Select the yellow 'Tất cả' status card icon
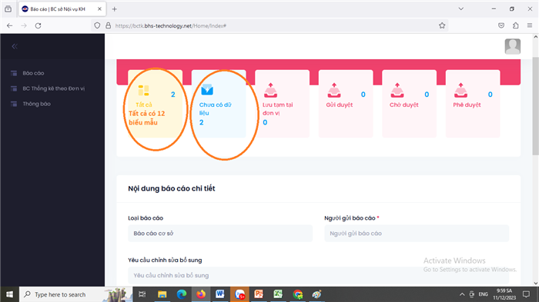 [143, 90]
